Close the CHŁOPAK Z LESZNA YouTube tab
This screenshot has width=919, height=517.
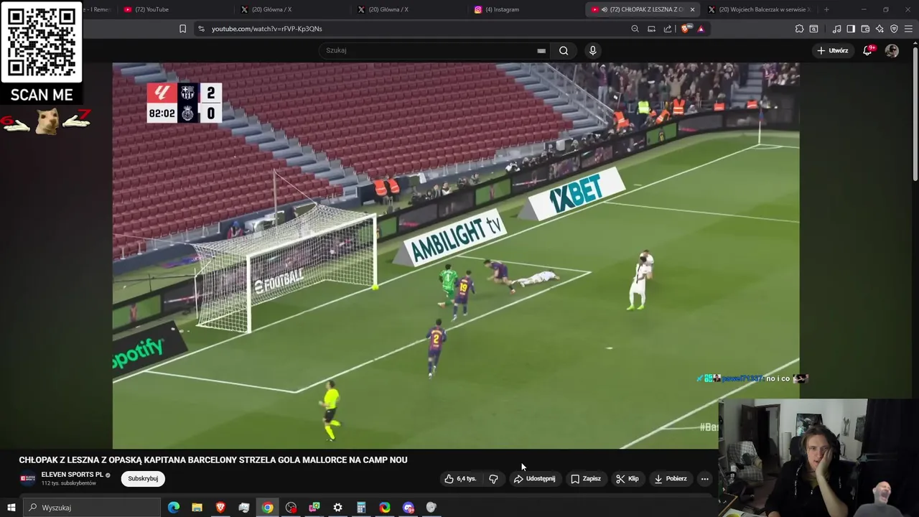pyautogui.click(x=692, y=9)
